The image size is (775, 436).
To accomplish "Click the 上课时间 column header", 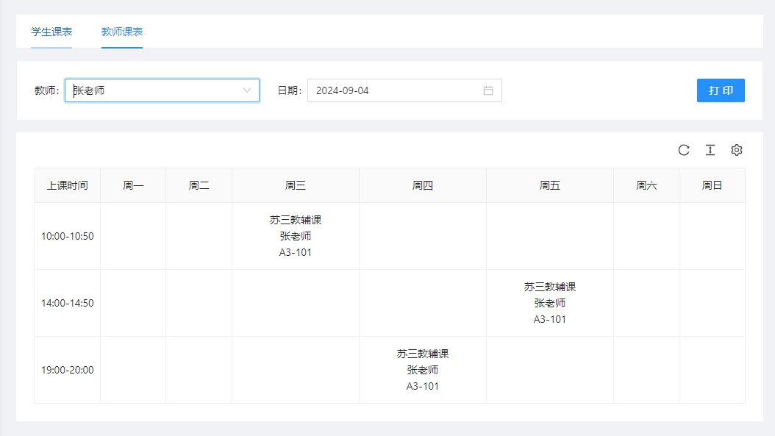I will coord(68,185).
